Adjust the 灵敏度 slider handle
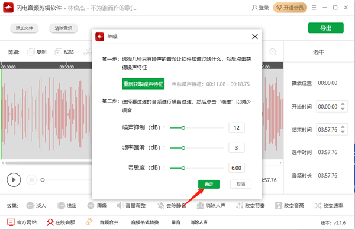 coord(183,168)
